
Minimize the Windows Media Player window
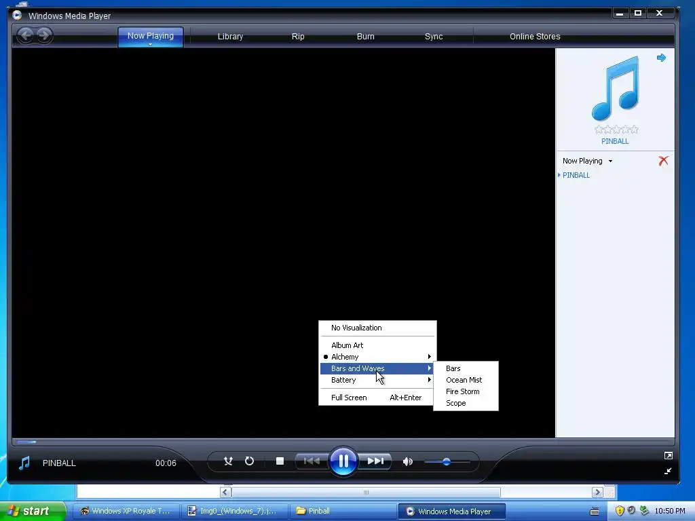620,14
